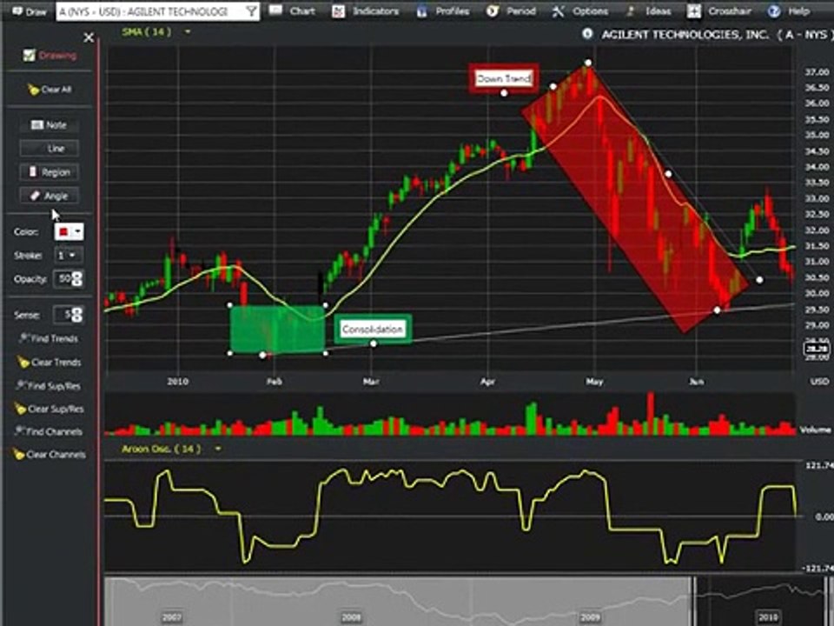This screenshot has height=626, width=834.
Task: Click the 2009 marker in overview timeline
Action: (589, 617)
